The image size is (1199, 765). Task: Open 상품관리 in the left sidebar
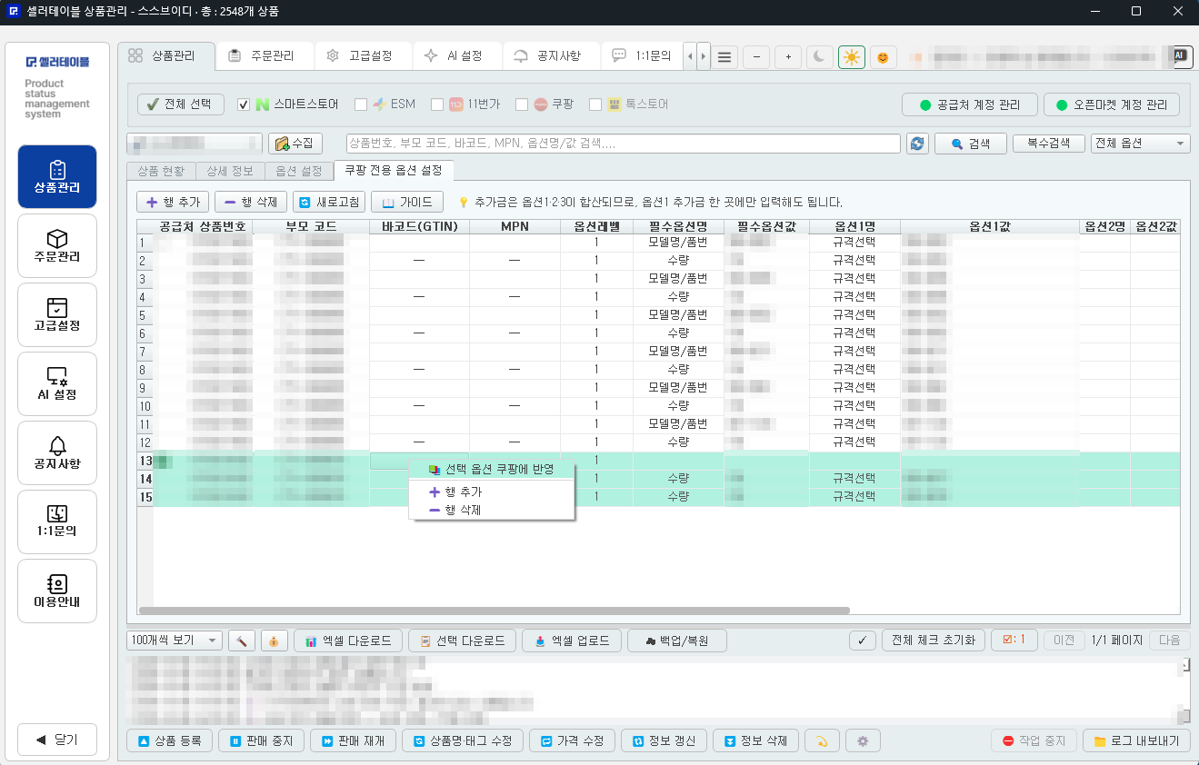(x=57, y=177)
